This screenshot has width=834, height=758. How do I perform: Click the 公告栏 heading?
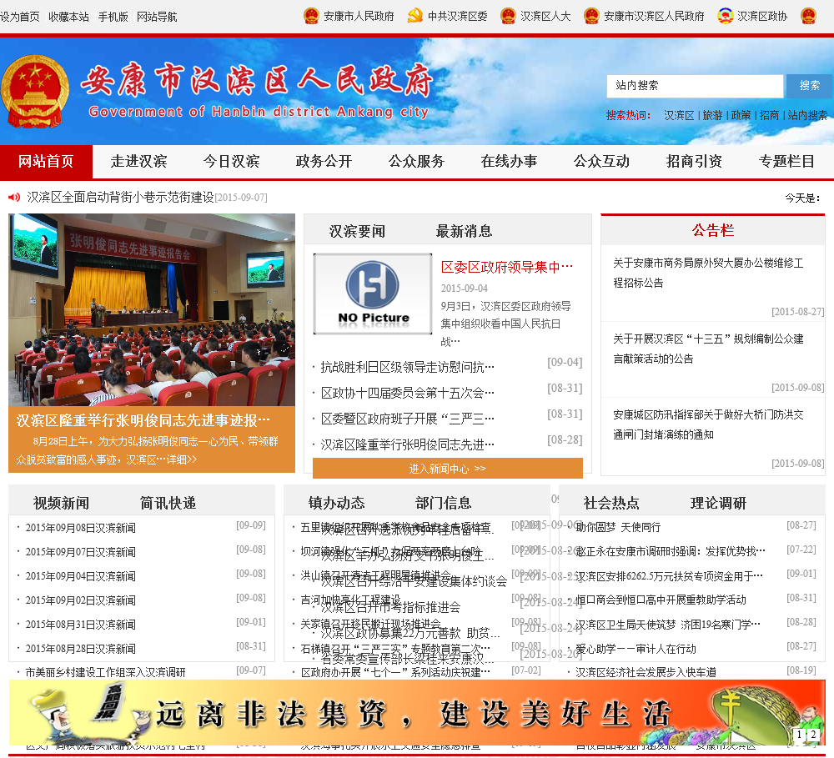[x=713, y=230]
